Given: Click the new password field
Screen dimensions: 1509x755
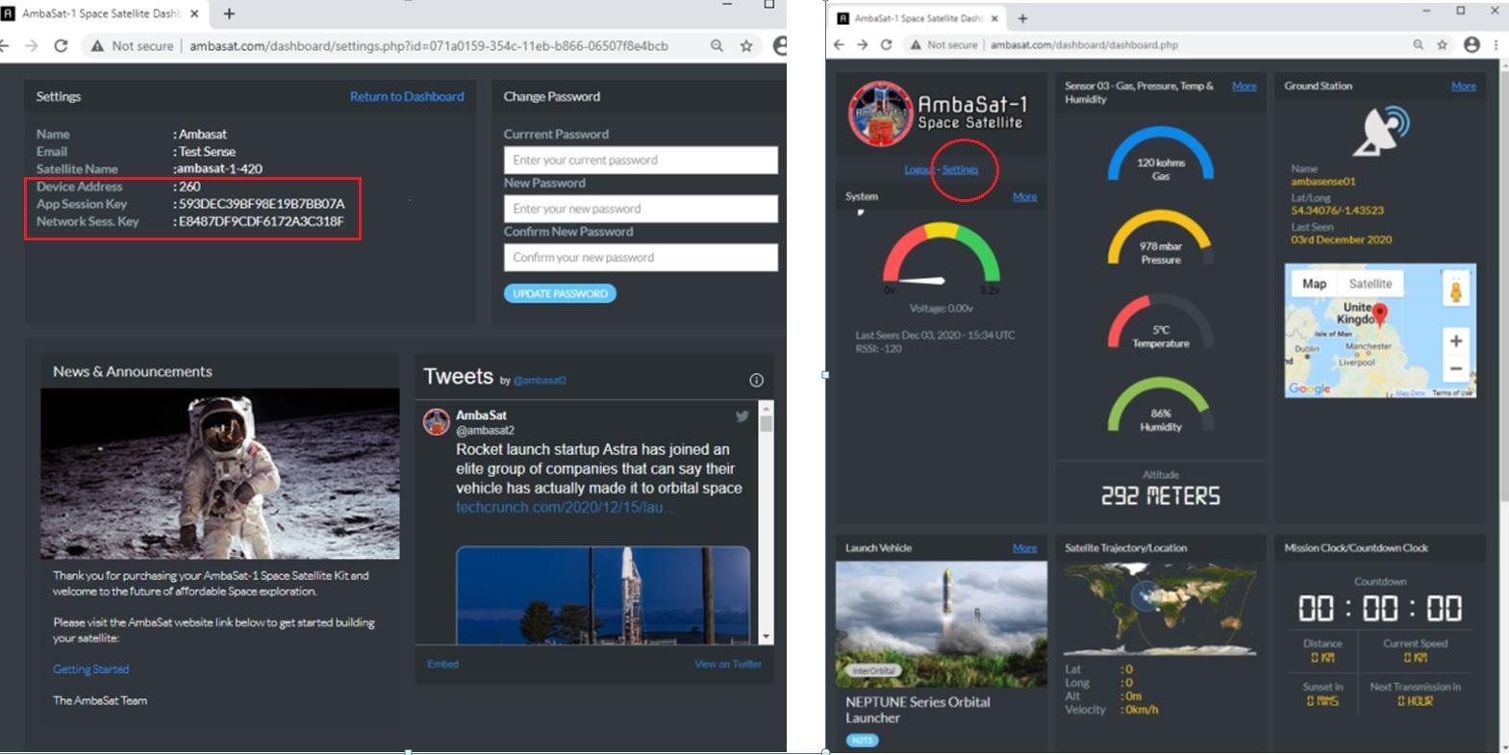Looking at the screenshot, I should click(641, 209).
